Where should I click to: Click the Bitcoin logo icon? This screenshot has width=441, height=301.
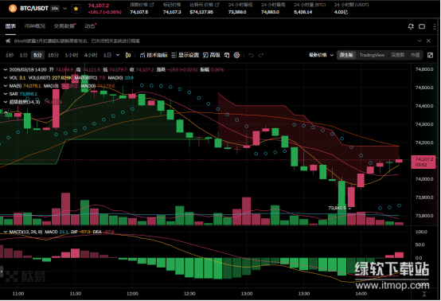13,9
